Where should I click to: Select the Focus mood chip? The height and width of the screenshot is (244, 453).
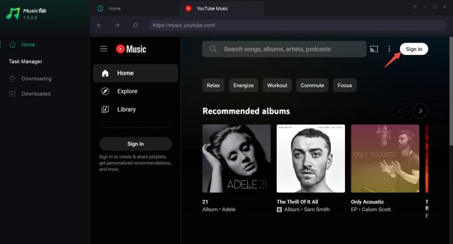(345, 85)
